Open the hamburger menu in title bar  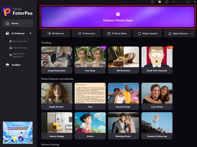(x=174, y=2)
